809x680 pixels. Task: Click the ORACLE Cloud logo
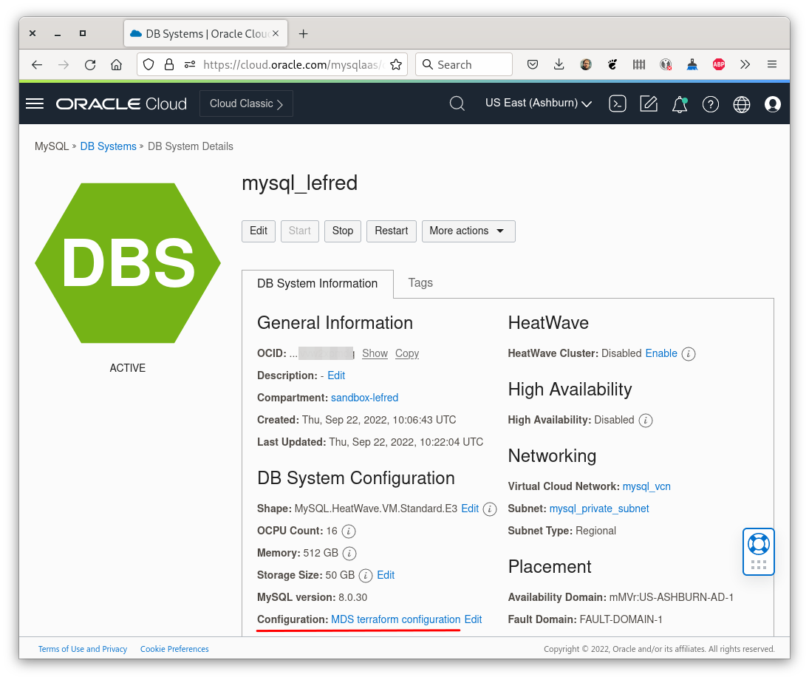[x=121, y=103]
